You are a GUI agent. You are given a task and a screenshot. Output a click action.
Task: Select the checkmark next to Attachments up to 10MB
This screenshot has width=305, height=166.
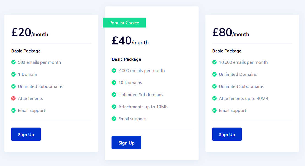[114, 107]
